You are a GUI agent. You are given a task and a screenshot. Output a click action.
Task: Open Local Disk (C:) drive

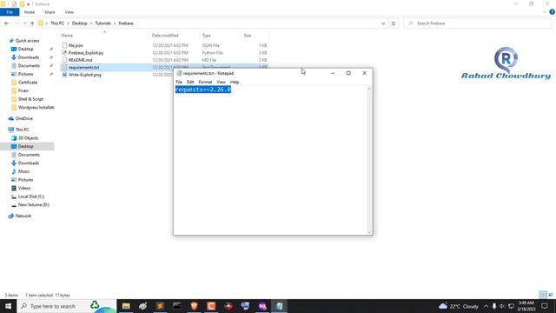(28, 196)
